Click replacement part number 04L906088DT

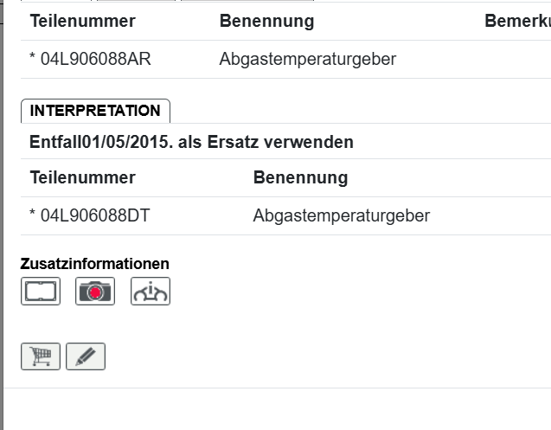click(x=94, y=215)
